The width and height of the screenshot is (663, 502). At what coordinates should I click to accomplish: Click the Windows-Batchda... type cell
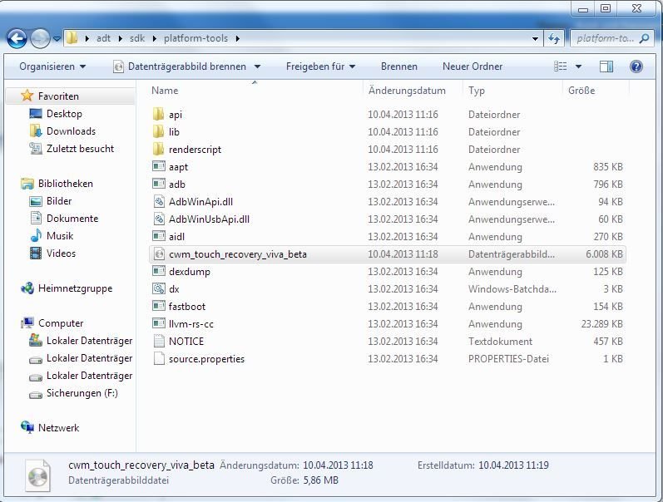(x=512, y=289)
